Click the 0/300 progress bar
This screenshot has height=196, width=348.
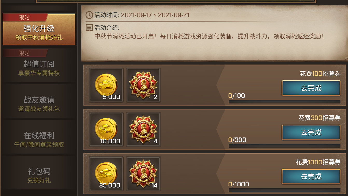coord(285,146)
